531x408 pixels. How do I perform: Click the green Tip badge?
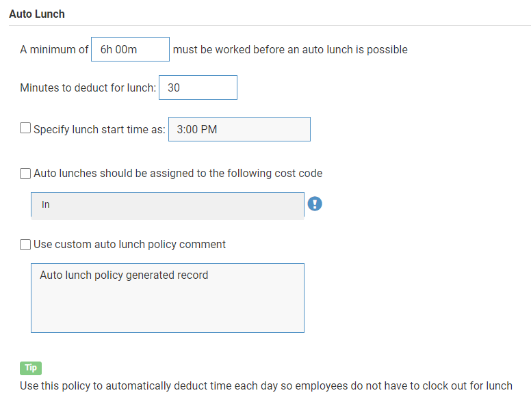[31, 368]
